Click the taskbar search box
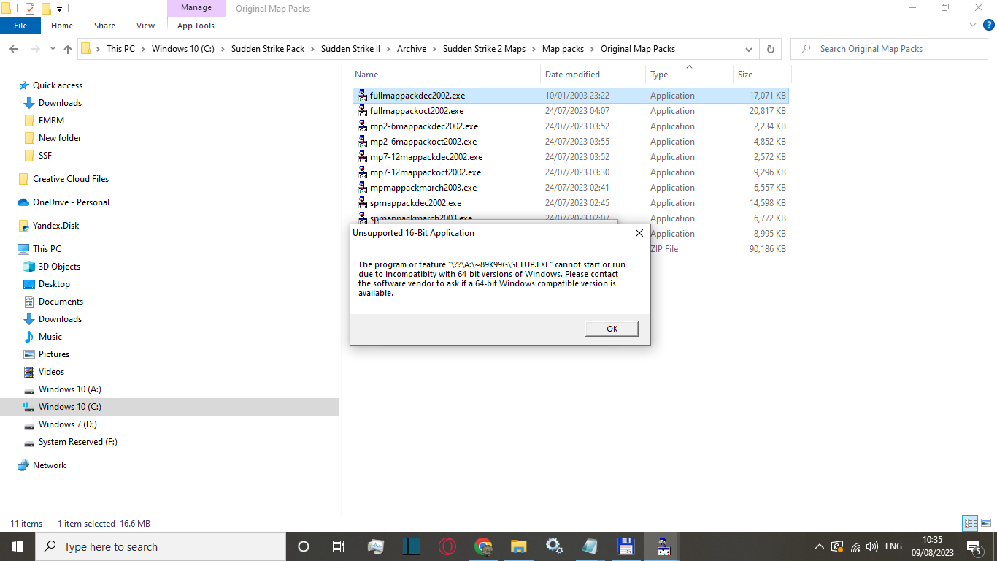This screenshot has height=561, width=997. (x=160, y=546)
